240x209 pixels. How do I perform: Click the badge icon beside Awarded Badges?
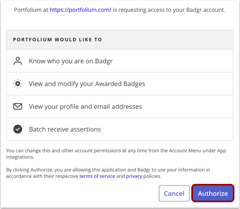tap(18, 84)
